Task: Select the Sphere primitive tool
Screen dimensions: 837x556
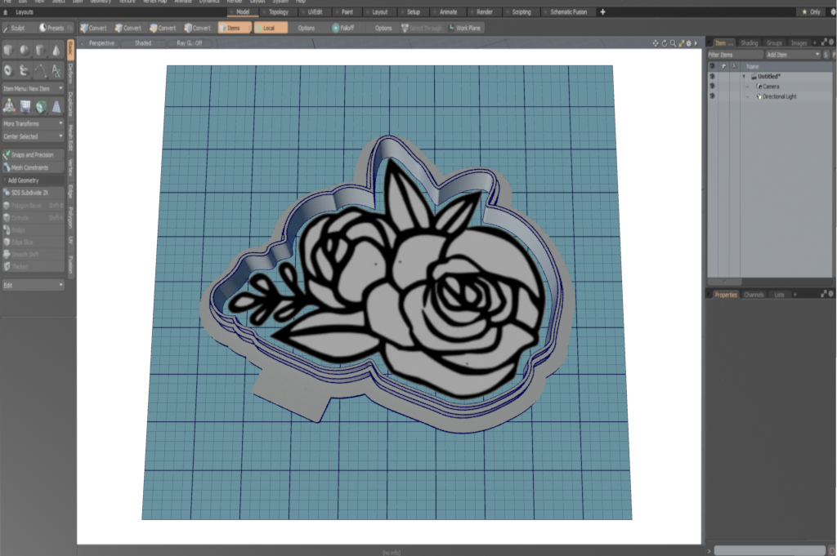Action: point(25,51)
